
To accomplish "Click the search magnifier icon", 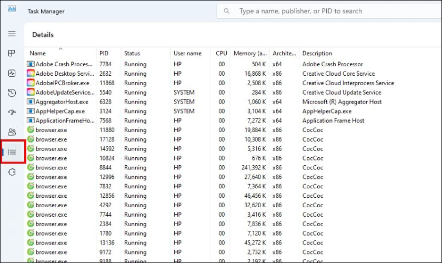I will point(227,11).
